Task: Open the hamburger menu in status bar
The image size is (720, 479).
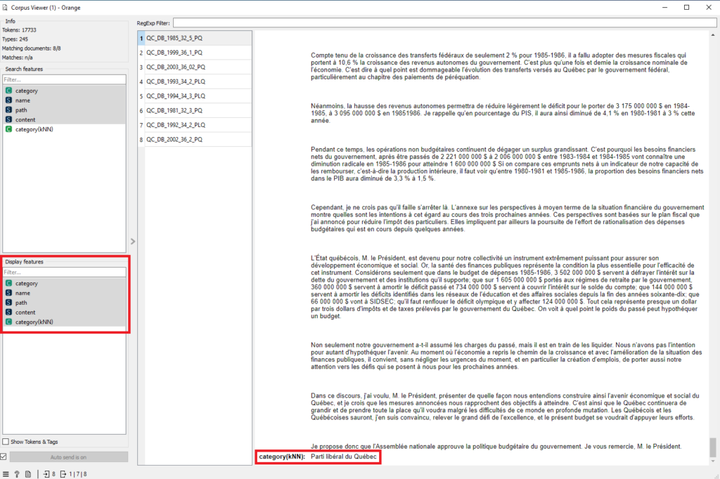Action: click(6, 474)
